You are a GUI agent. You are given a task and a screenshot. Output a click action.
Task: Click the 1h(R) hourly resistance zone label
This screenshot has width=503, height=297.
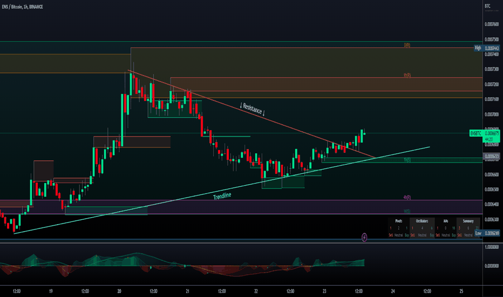pyautogui.click(x=407, y=75)
